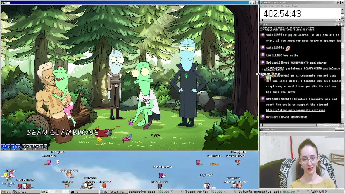Click the notepad icon in info.txt title bar
Screen dimensions: 345x194
coord(261,2)
